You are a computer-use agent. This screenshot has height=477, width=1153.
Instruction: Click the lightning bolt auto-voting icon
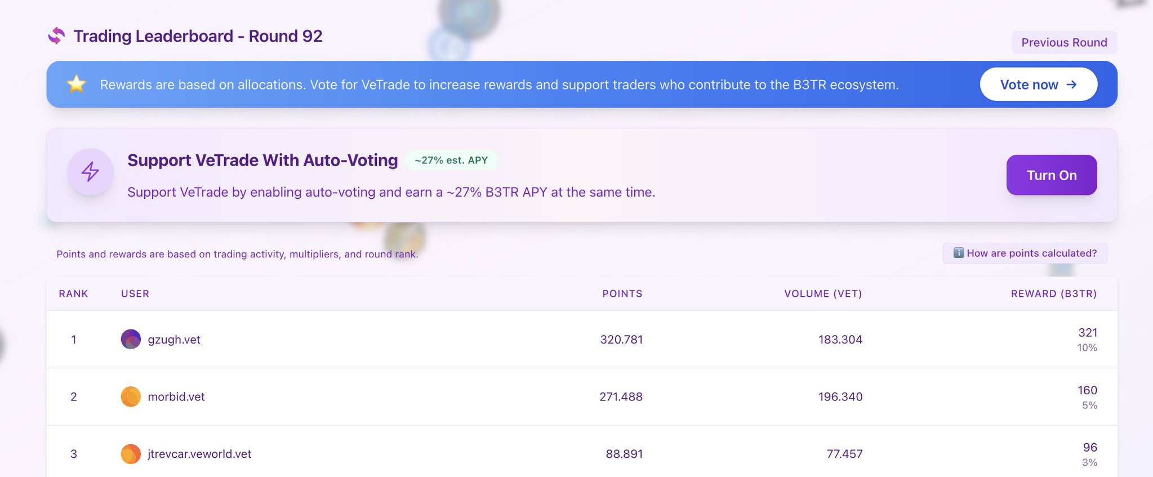coord(90,172)
